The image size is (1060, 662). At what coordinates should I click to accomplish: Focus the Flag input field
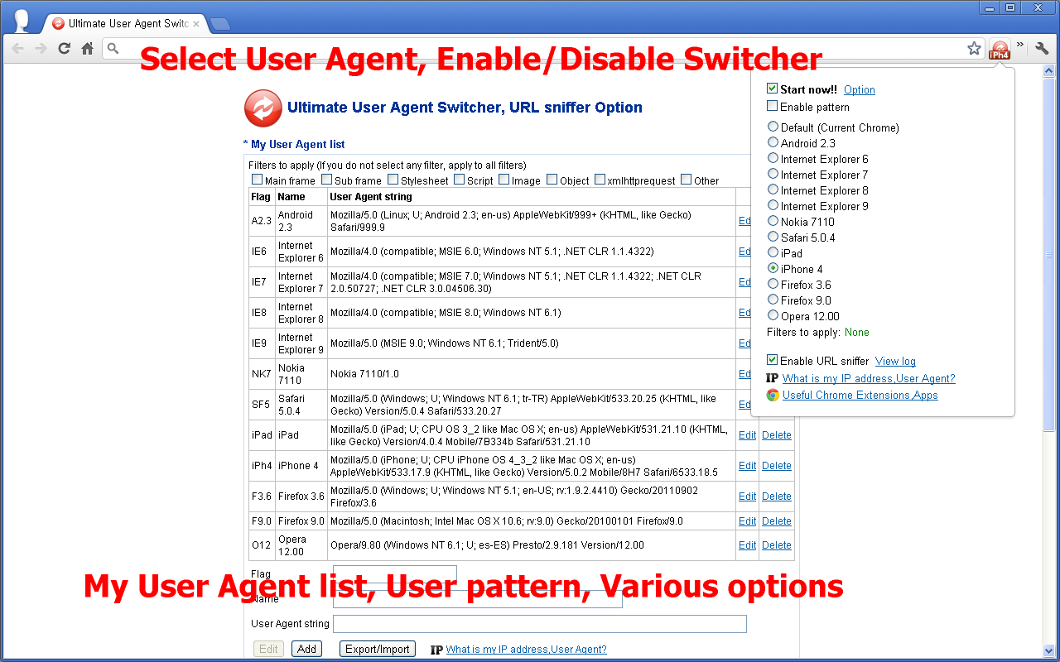[395, 574]
